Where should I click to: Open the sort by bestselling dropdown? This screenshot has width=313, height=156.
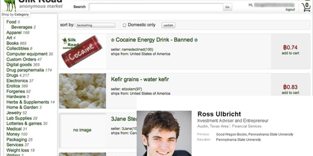[95, 25]
